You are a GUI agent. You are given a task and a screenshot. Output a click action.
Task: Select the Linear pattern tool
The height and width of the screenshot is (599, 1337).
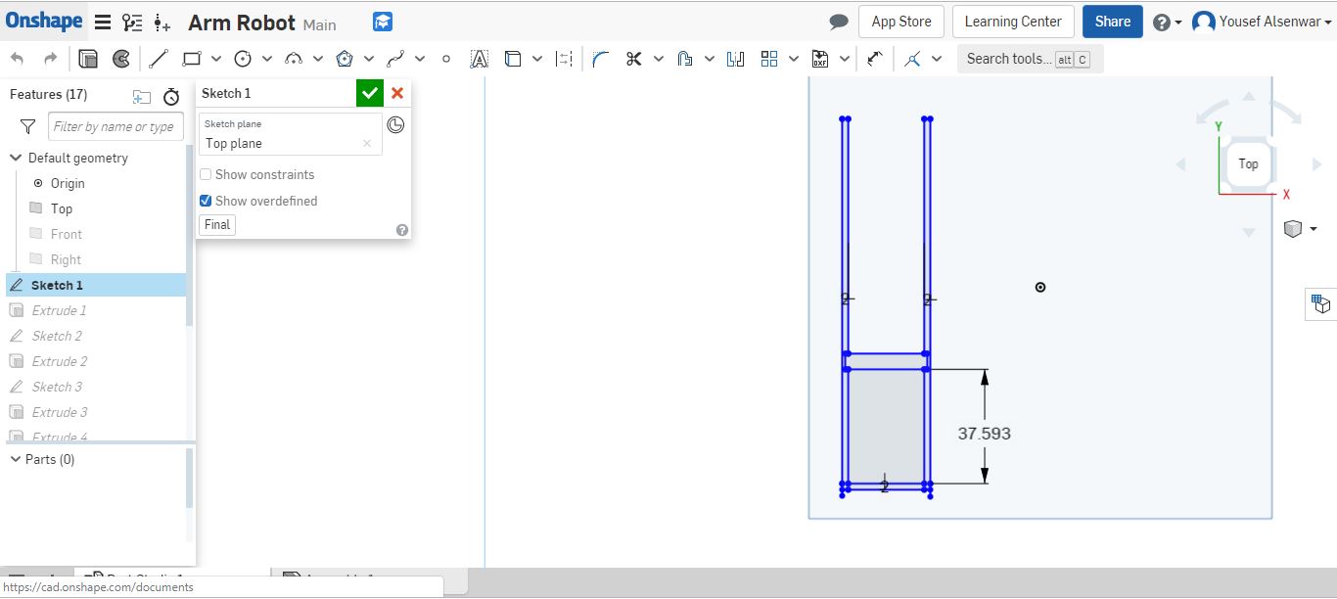pos(769,59)
